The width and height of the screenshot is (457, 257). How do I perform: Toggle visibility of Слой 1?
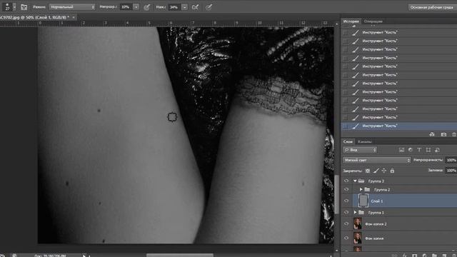pos(346,201)
